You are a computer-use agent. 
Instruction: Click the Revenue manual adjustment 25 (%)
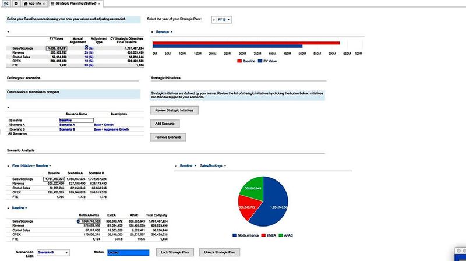tap(89, 52)
